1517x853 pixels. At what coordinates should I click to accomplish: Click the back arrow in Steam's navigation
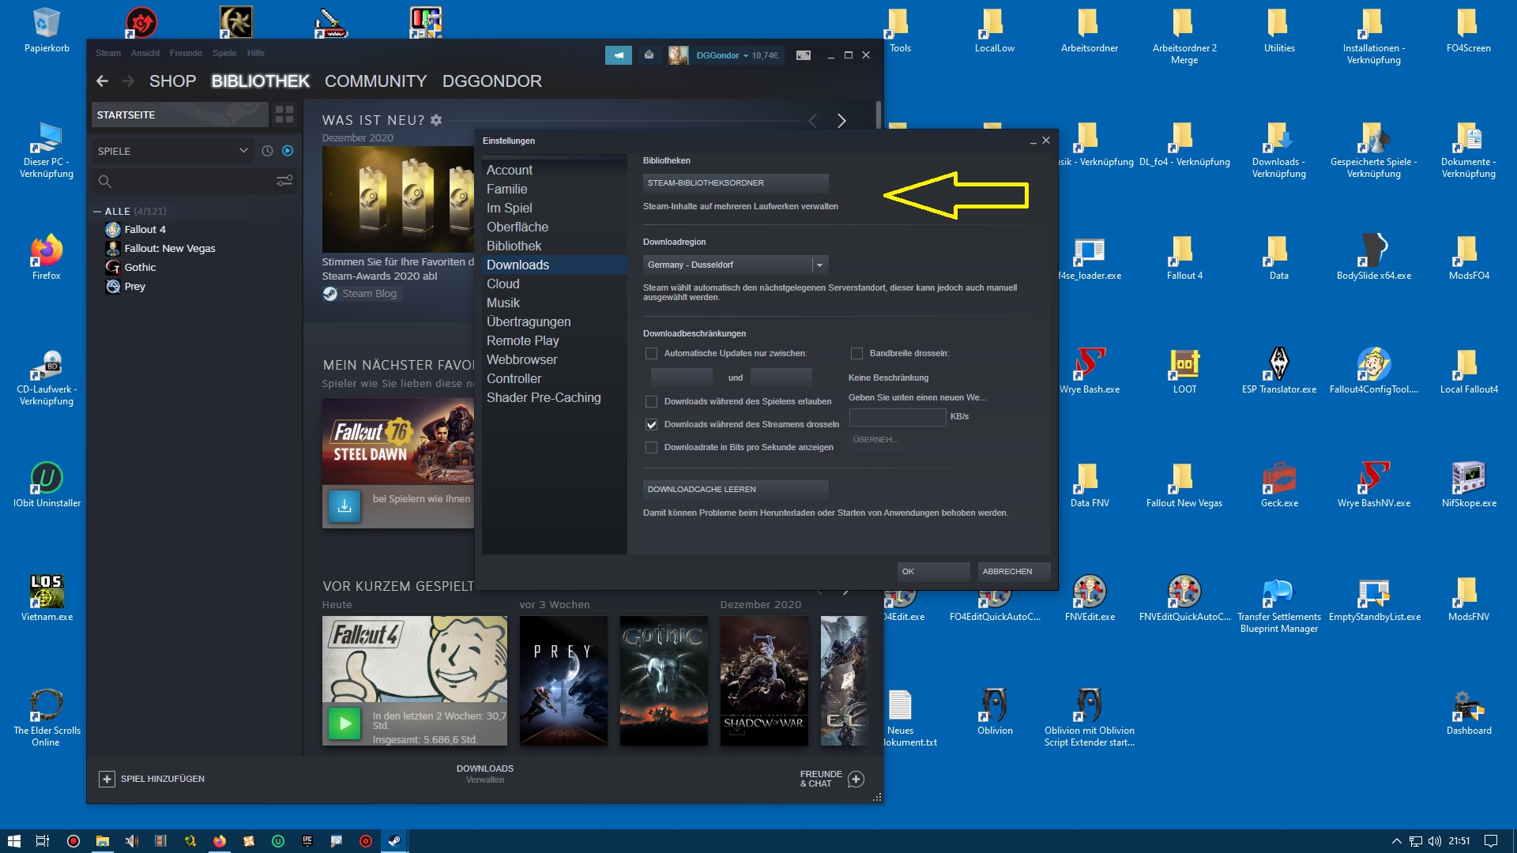click(103, 81)
